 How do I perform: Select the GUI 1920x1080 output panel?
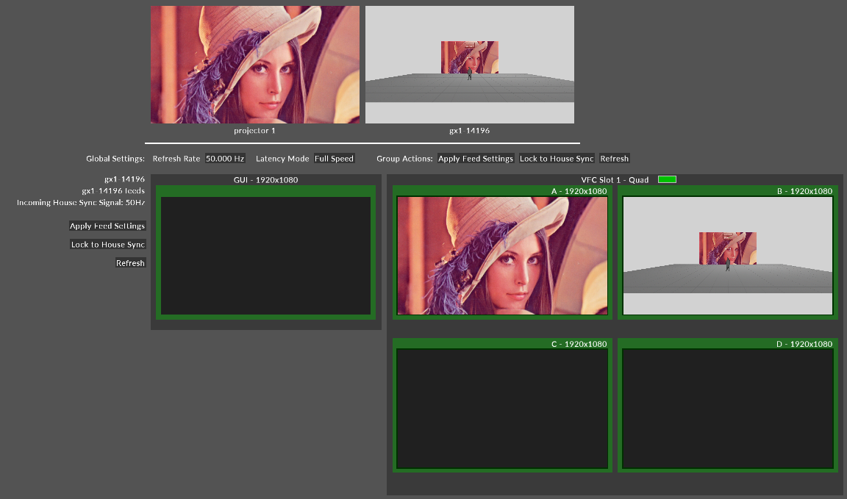coord(265,252)
